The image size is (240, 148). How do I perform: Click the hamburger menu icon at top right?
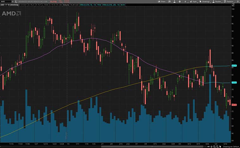237,2
